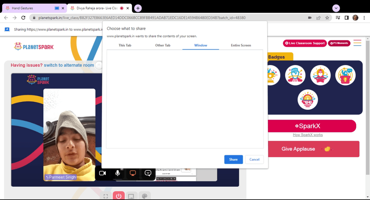Close the Hand Gestures tab

click(x=63, y=8)
